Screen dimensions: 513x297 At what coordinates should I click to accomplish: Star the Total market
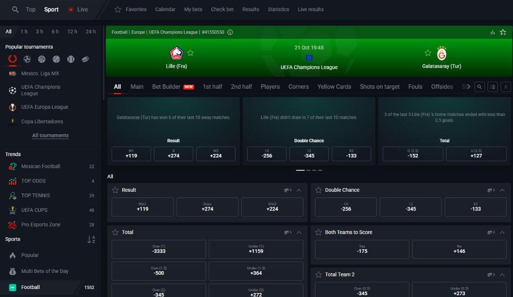point(115,232)
